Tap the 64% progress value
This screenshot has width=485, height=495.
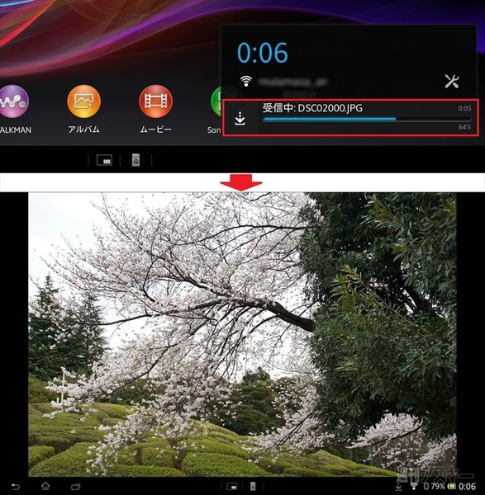point(465,127)
